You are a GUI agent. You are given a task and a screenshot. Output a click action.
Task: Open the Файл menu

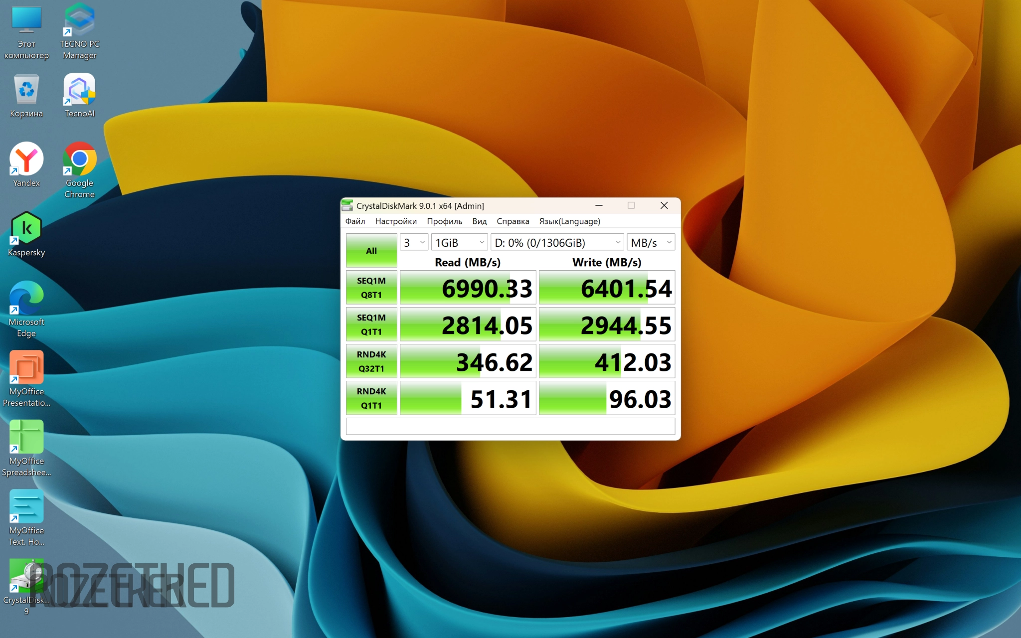[x=355, y=221]
